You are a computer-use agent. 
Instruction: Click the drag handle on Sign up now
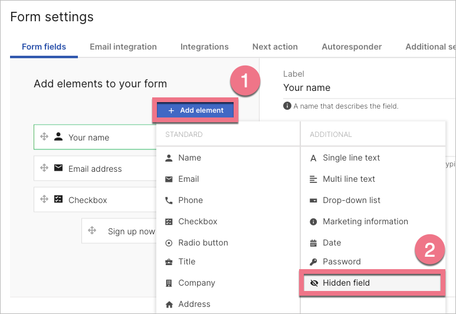[92, 231]
